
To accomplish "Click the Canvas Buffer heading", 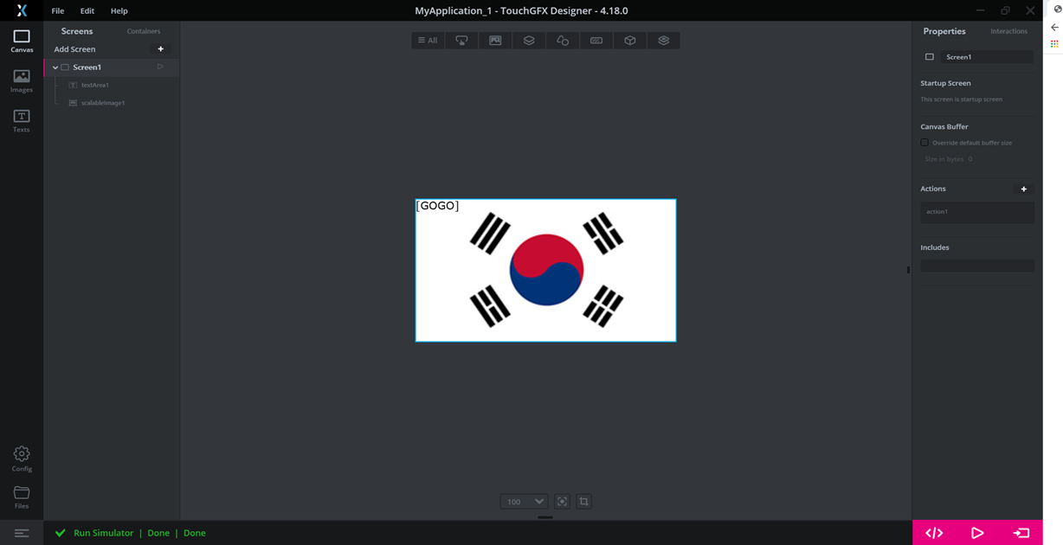I will (944, 126).
